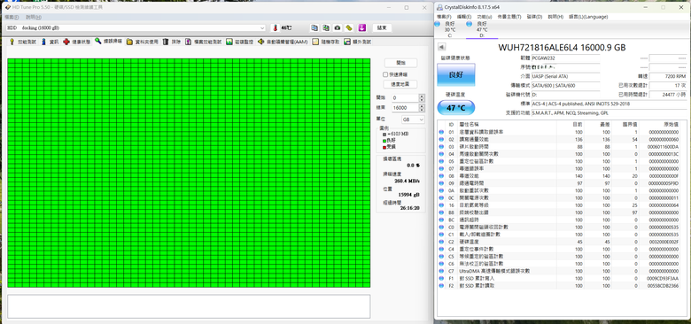Open the 健康狀態 health tab in HD Tune
Screen dimensions: 691x324
click(x=77, y=42)
